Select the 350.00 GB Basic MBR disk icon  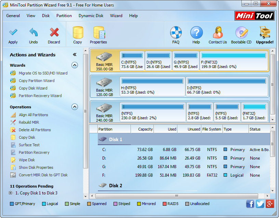tap(104, 57)
